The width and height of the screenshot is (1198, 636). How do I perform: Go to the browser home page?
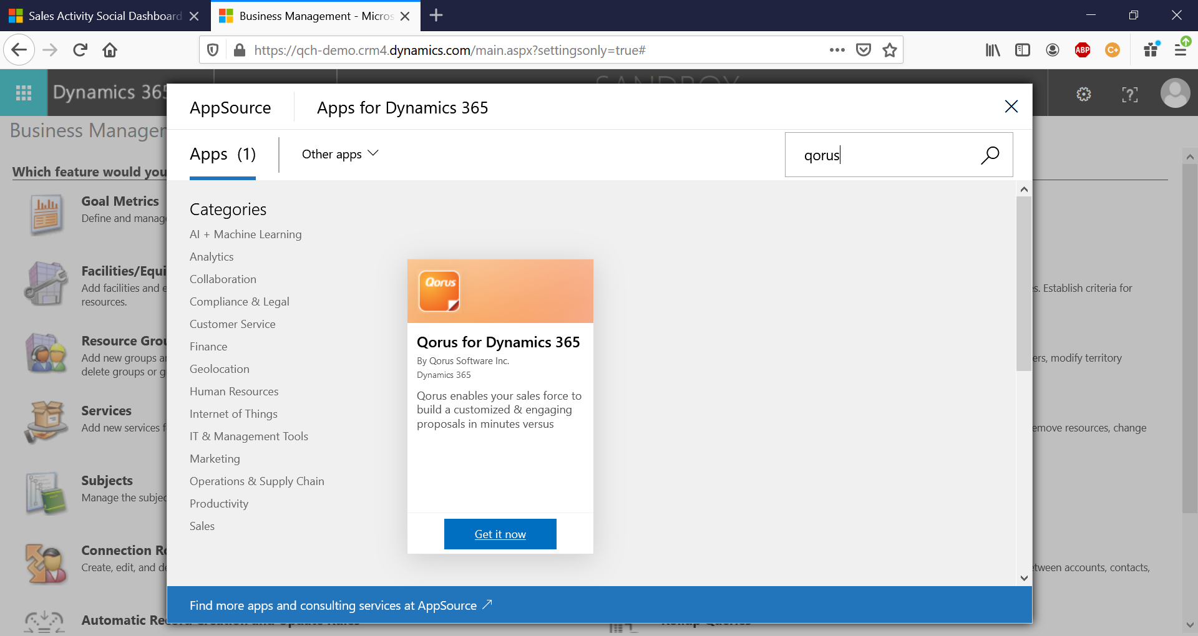(110, 50)
